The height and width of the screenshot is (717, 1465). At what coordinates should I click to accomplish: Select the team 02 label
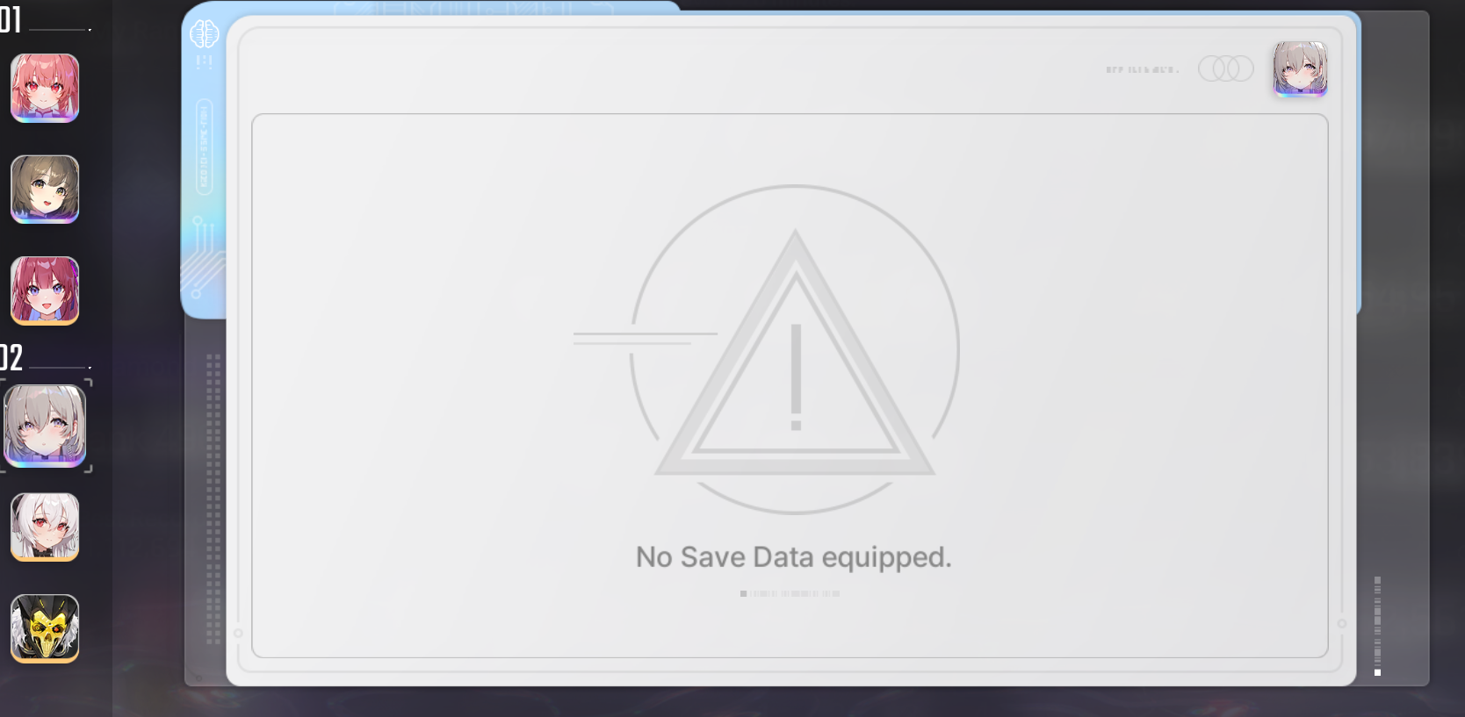(11, 357)
